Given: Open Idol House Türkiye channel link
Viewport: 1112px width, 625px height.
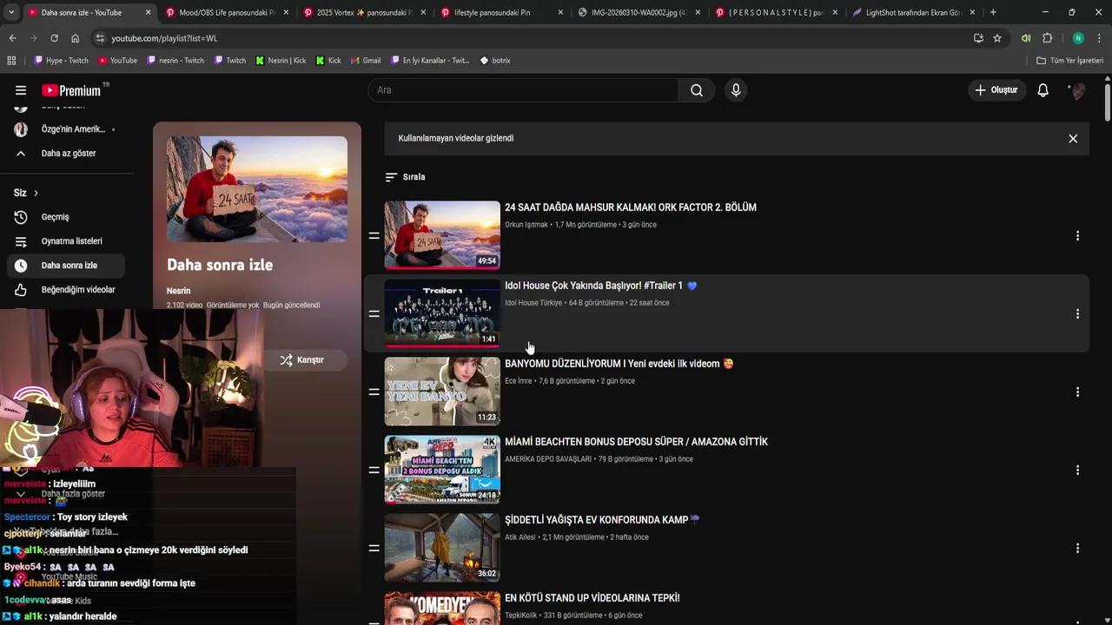Looking at the screenshot, I should tap(533, 303).
